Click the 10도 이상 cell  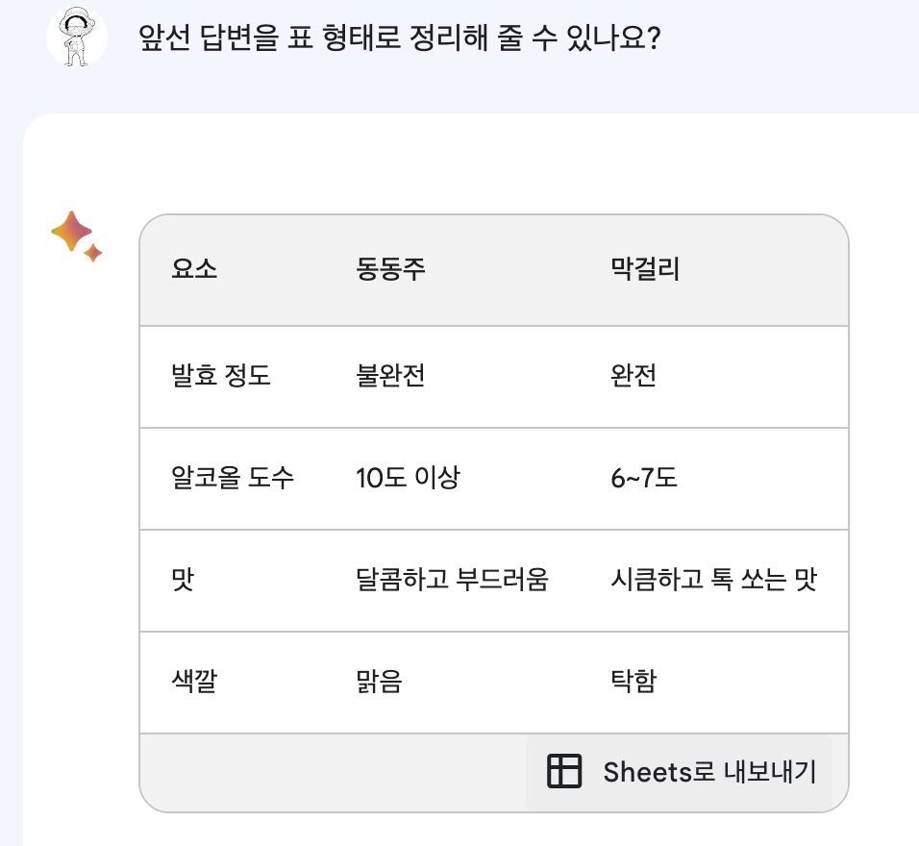pos(408,477)
